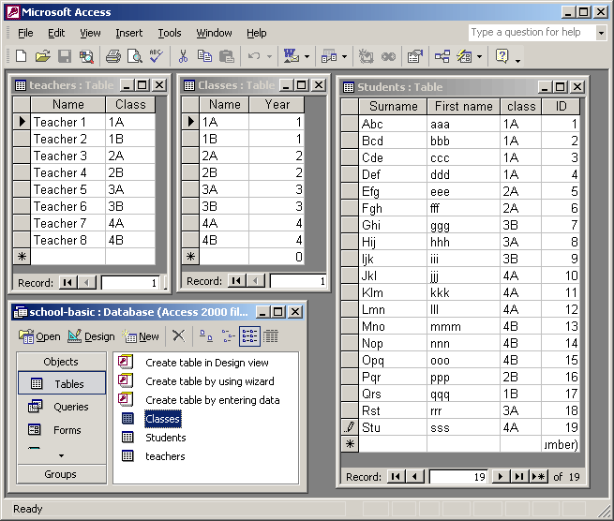The width and height of the screenshot is (614, 521).
Task: Switch to Large Icons view
Action: (x=206, y=335)
